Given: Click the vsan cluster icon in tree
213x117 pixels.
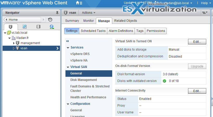Looking at the screenshot, I should click(17, 48).
